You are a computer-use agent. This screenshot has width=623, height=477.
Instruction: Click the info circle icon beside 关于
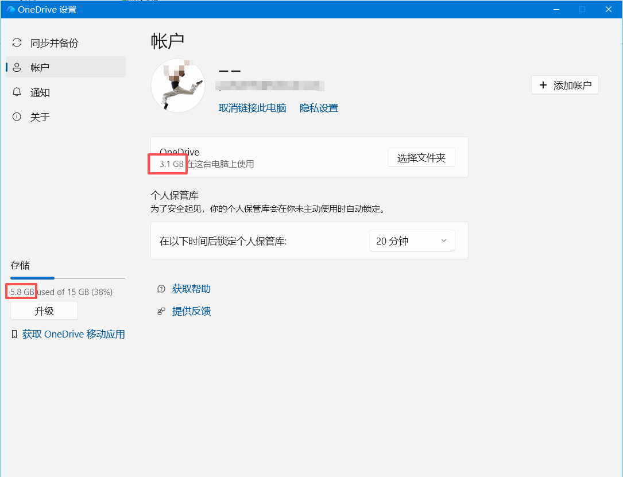pyautogui.click(x=17, y=117)
